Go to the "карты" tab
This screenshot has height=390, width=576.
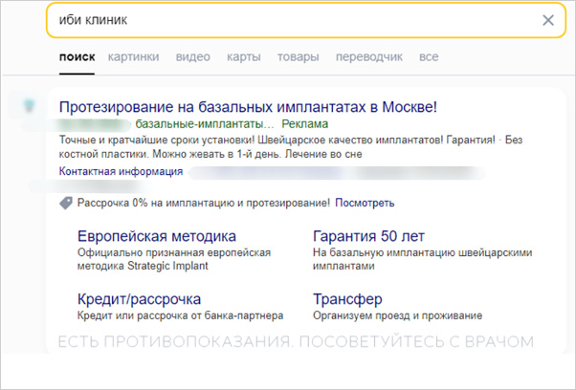click(x=243, y=57)
